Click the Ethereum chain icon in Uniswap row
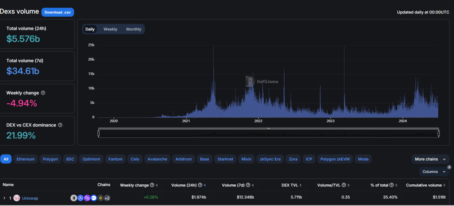Viewport: 454px width, 206px height. pyautogui.click(x=74, y=198)
